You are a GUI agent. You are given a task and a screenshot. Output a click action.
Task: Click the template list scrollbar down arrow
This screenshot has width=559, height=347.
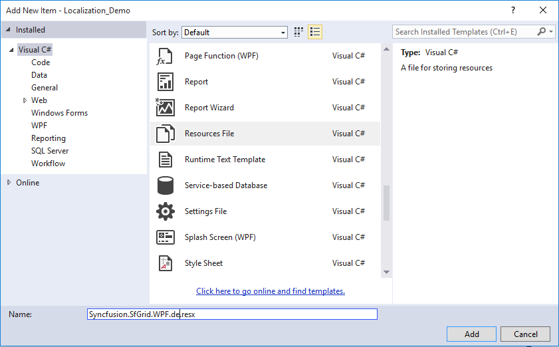(386, 272)
